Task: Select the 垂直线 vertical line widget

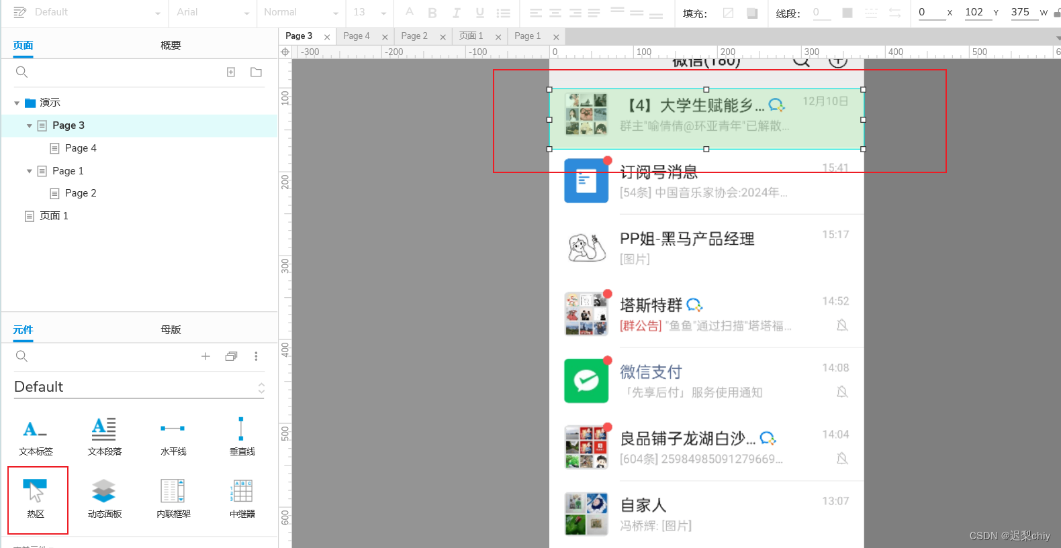Action: coord(242,437)
